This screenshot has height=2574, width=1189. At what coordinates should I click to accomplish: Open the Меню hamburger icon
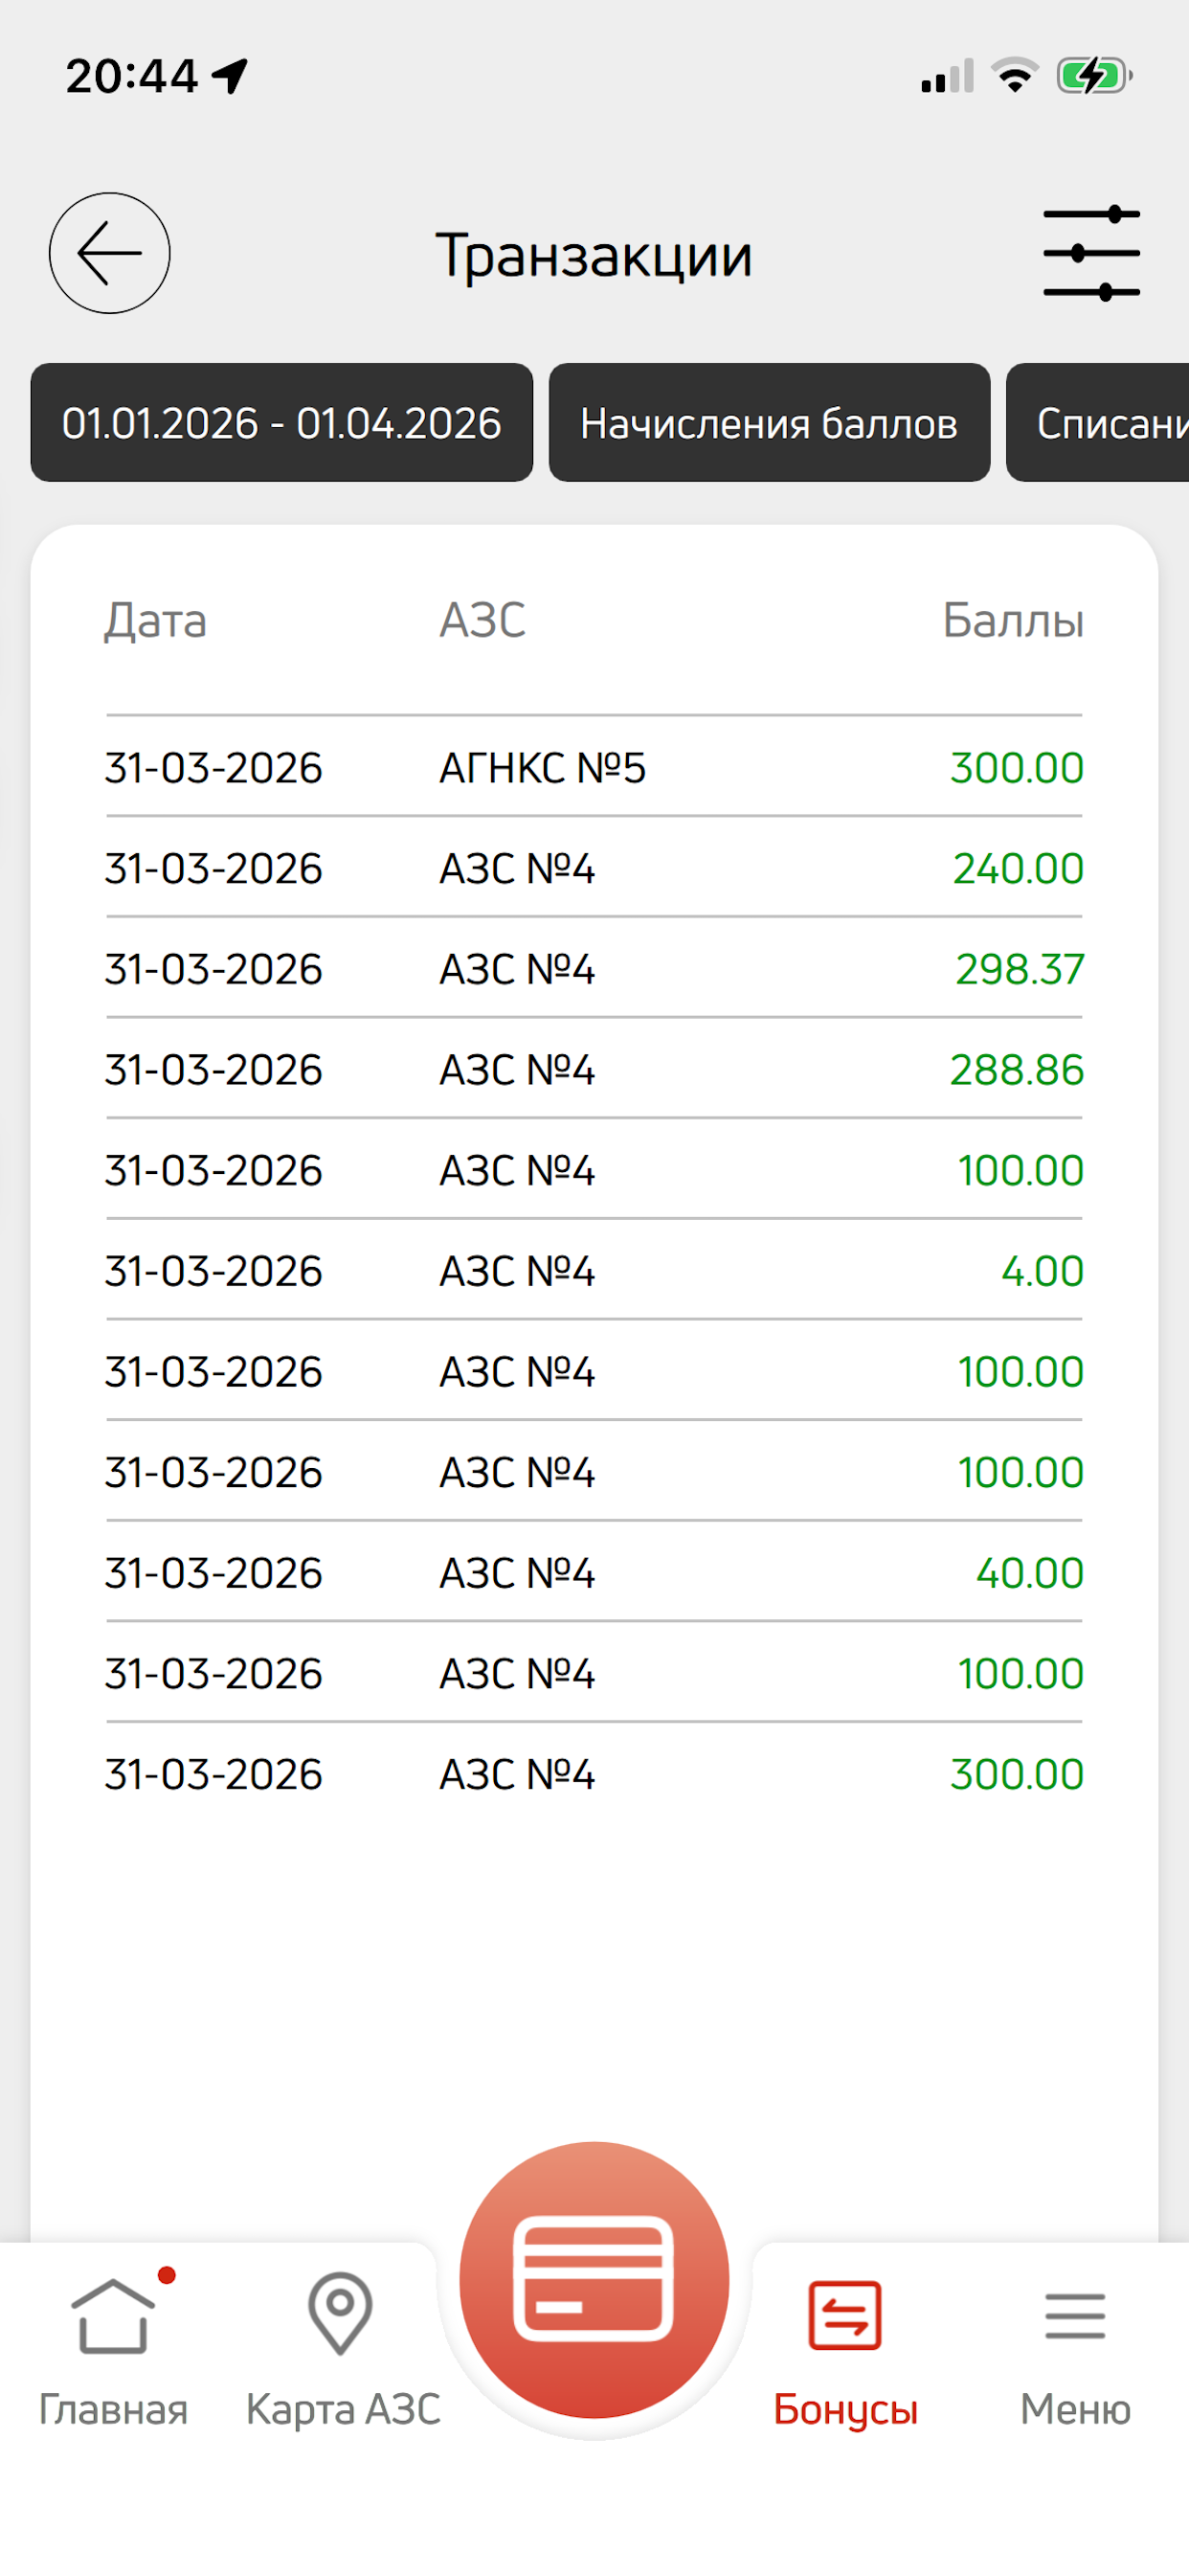click(x=1075, y=2316)
